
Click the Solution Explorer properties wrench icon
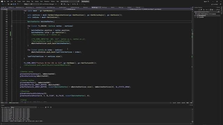pyautogui.click(x=217, y=10)
